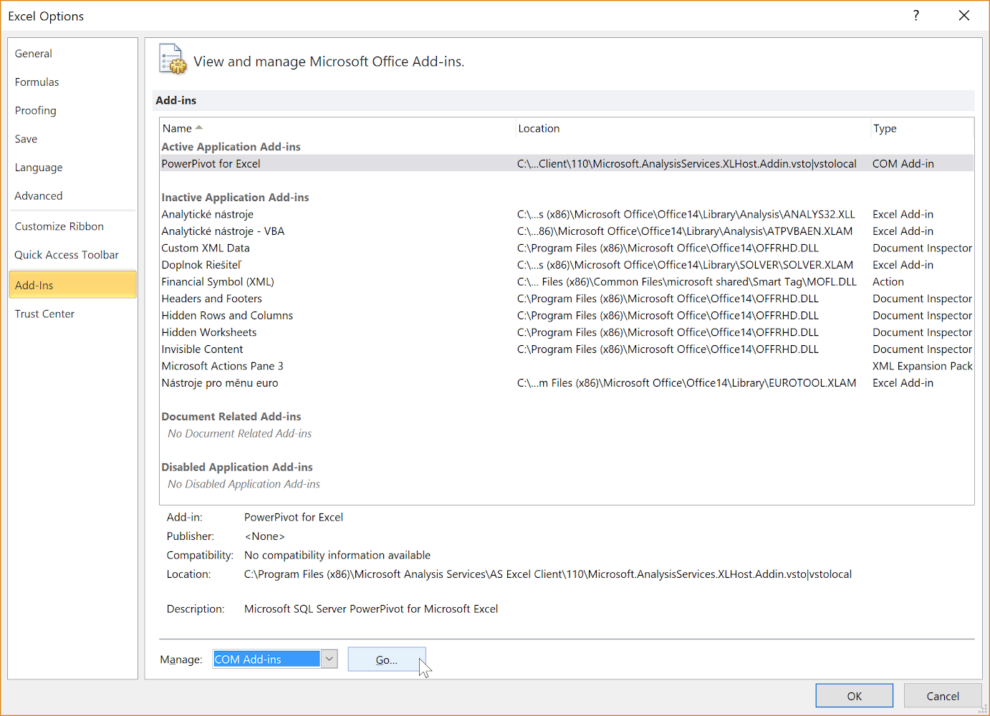Expand the Manage dropdown arrow
The width and height of the screenshot is (990, 716).
329,659
